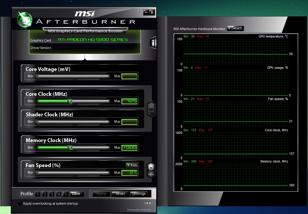Load profile slot 4
Image resolution: width=308 pixels, height=214 pixels.
(59, 194)
